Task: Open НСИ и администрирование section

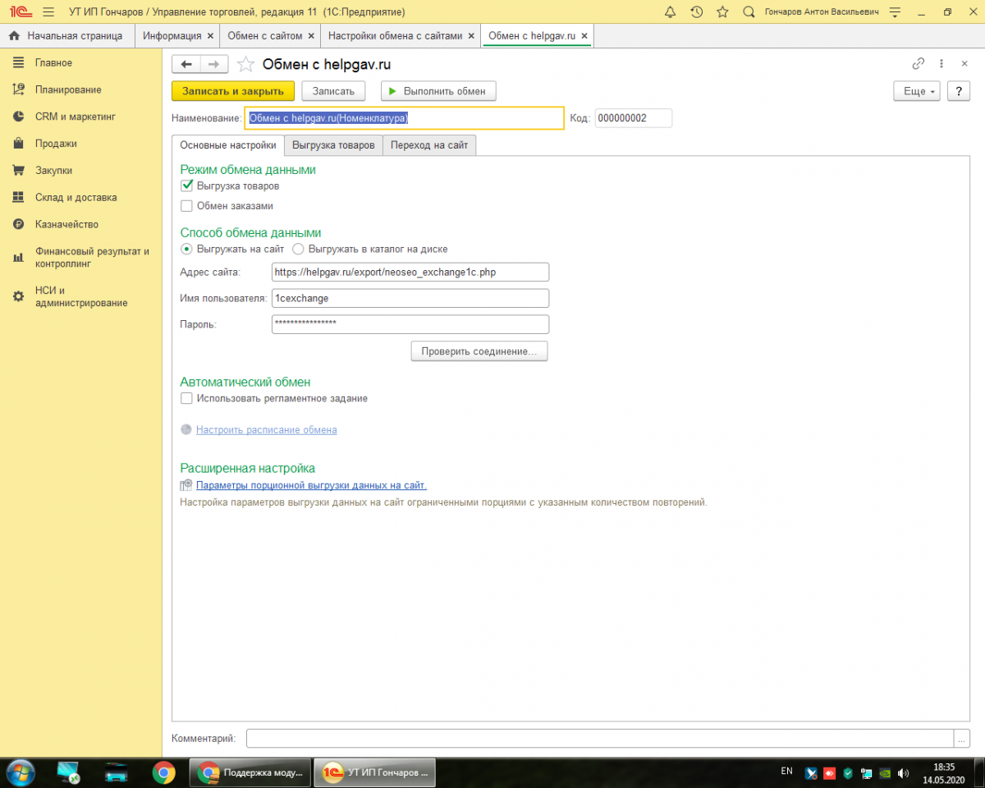Action: pos(81,296)
